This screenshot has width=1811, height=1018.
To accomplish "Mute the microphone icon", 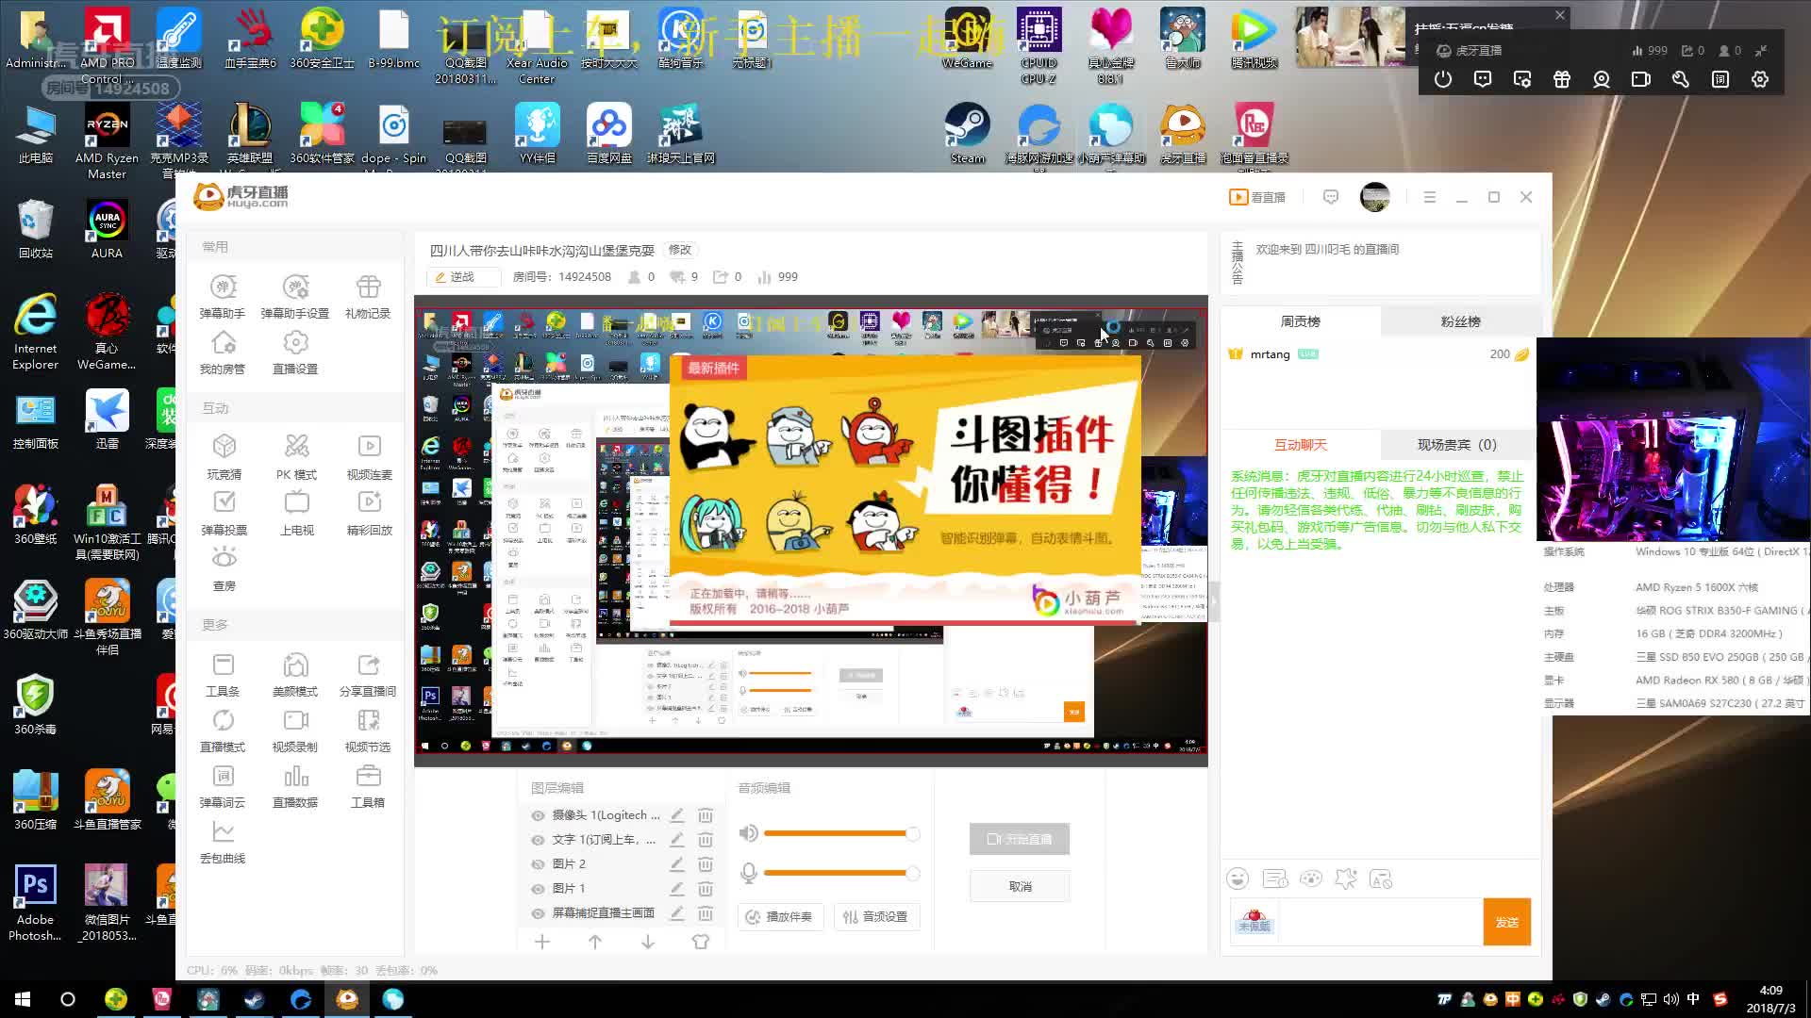I will (x=748, y=873).
